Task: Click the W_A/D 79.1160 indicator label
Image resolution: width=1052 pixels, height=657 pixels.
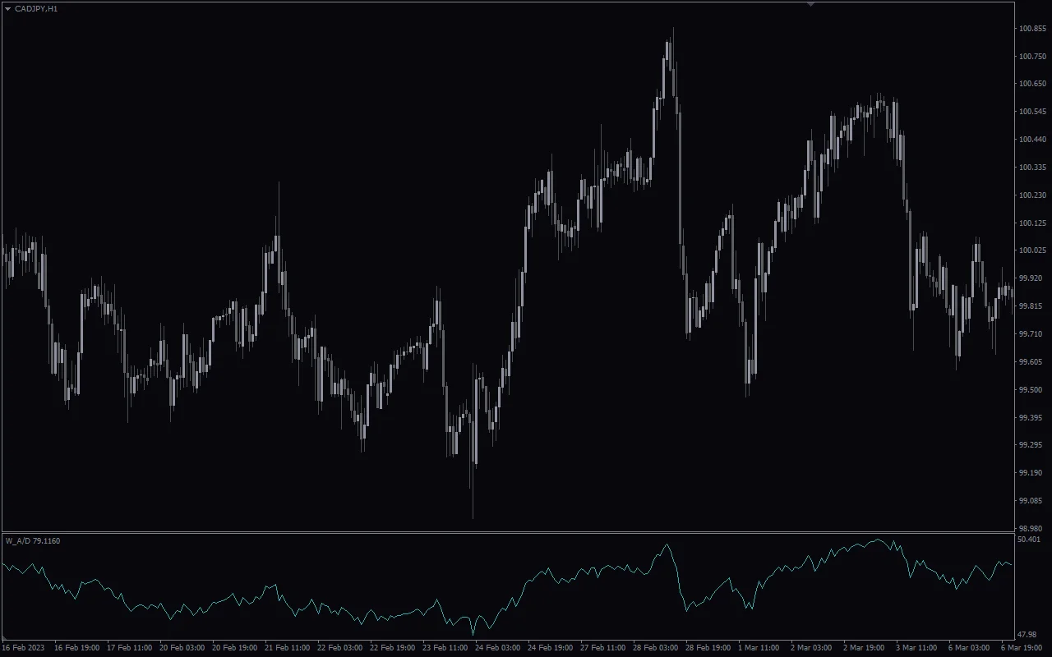Action: (x=33, y=540)
